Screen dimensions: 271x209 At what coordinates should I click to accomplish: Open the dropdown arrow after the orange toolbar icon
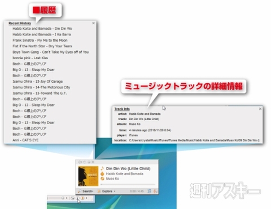(x=86, y=198)
